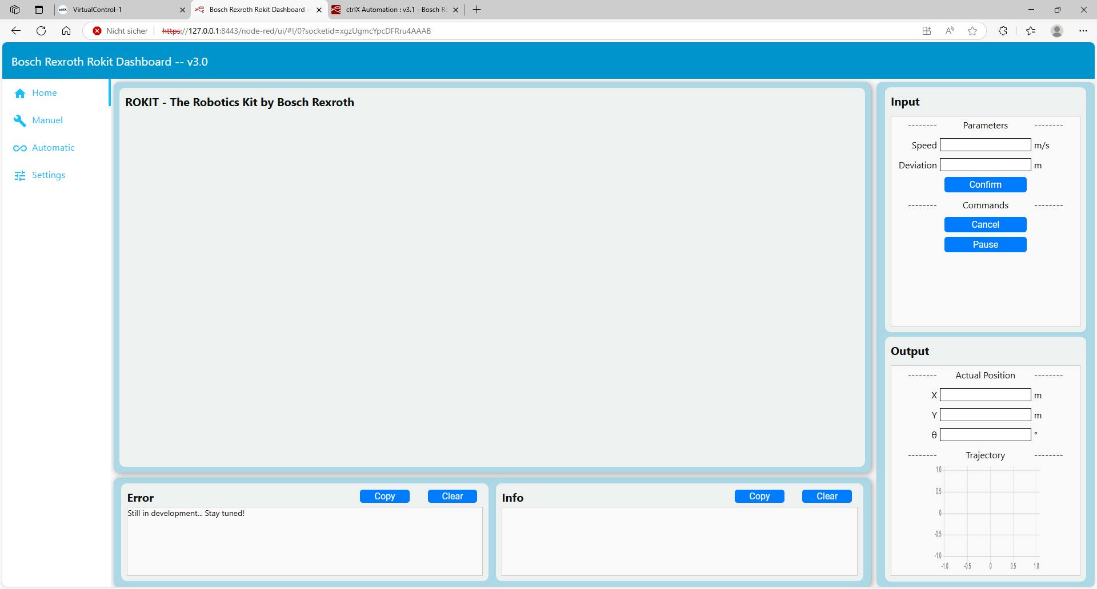1097x589 pixels.
Task: Click the Cancel command button
Action: point(985,224)
